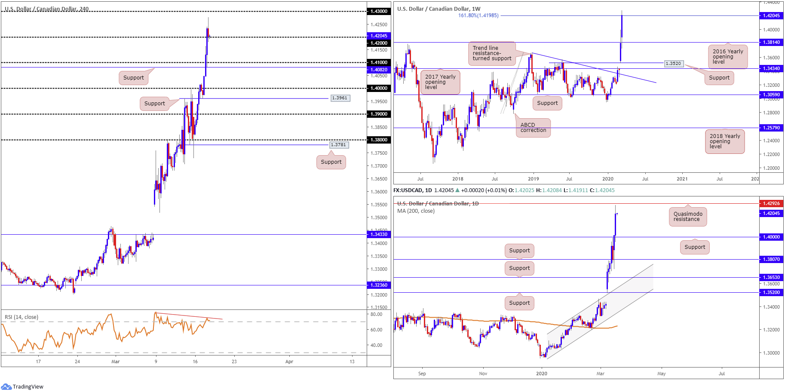This screenshot has height=392, width=785.
Task: Click the weekly Support callout near 1.34340
Action: (719, 78)
